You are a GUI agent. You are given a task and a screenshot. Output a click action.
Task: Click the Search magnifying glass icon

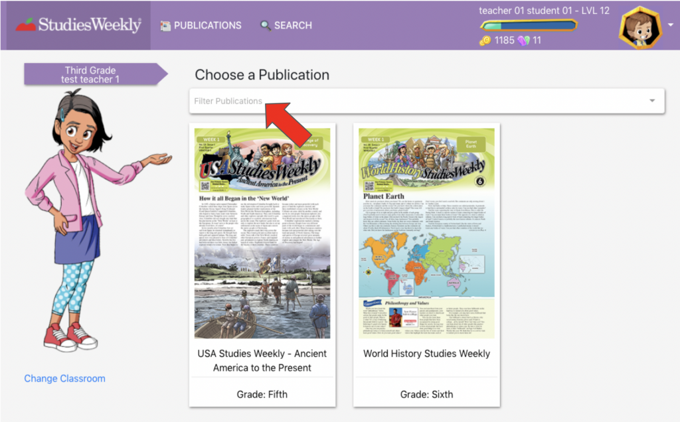pos(265,26)
